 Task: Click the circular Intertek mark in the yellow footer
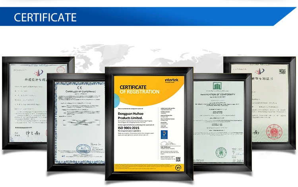pos(178,168)
